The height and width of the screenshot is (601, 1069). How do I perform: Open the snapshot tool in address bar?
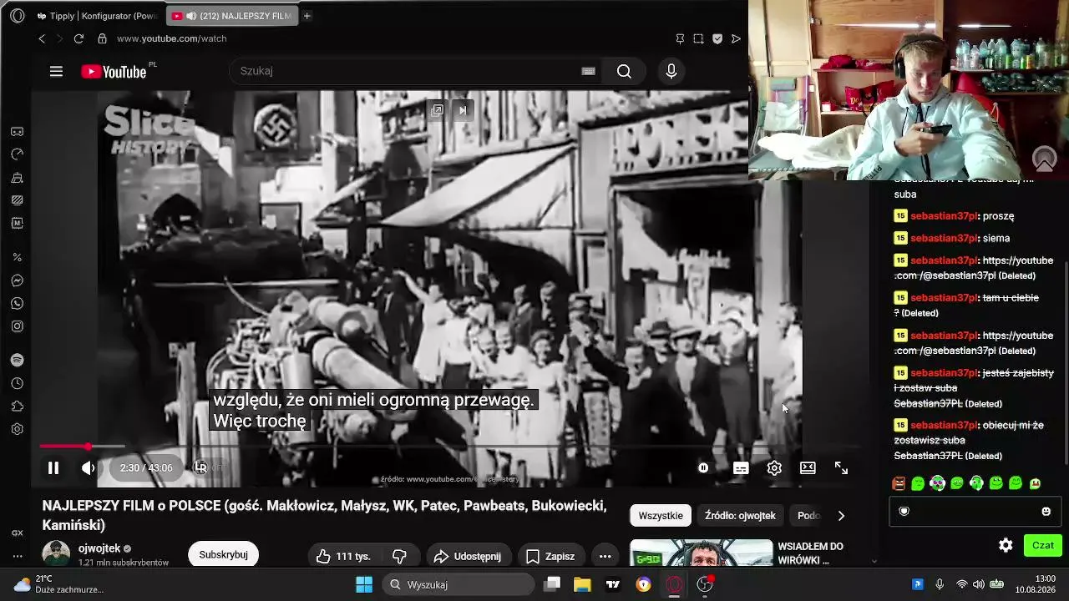coord(698,38)
